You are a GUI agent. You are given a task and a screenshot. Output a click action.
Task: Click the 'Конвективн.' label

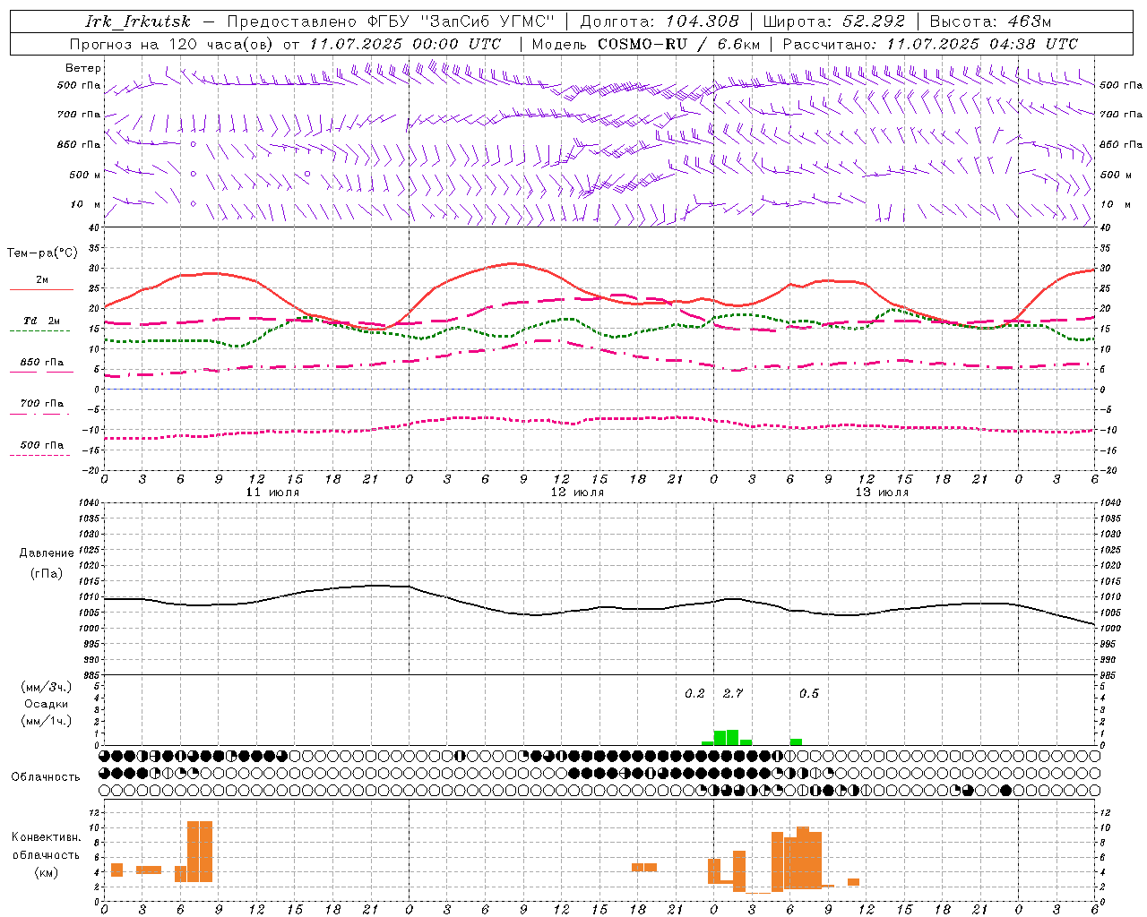[x=47, y=837]
